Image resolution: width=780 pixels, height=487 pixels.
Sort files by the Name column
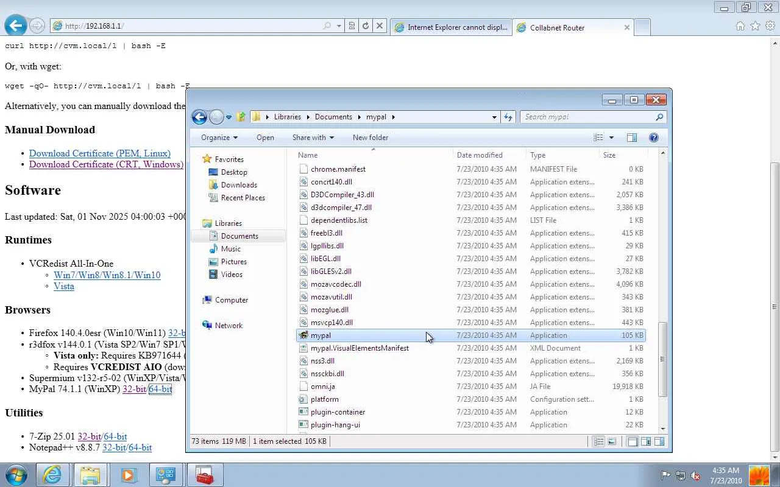tap(373, 155)
